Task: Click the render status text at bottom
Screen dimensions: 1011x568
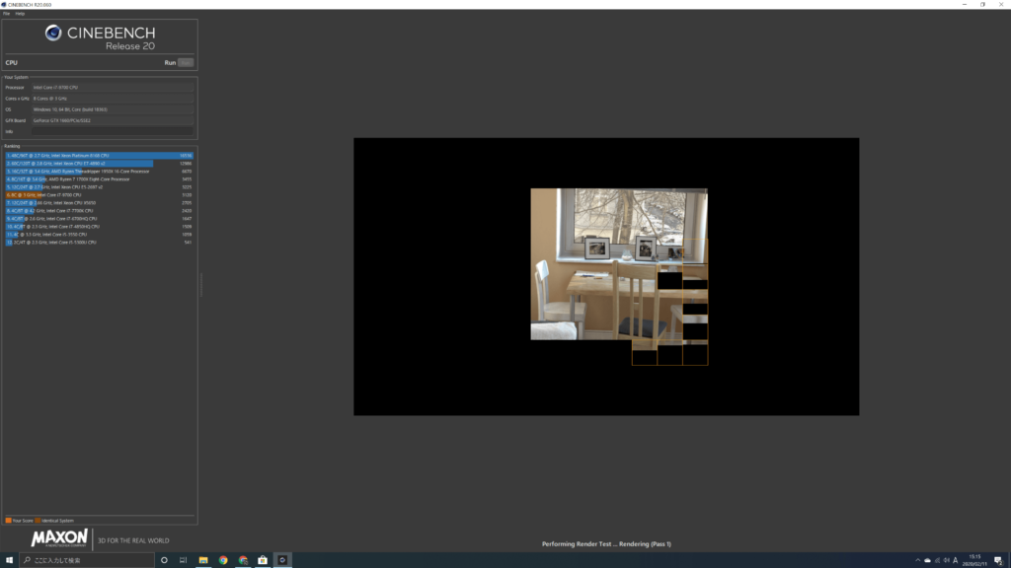Action: (606, 544)
